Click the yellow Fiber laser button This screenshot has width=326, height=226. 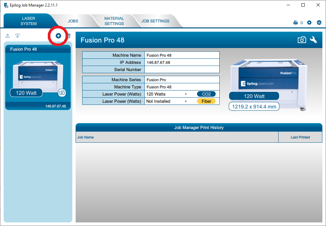(206, 101)
